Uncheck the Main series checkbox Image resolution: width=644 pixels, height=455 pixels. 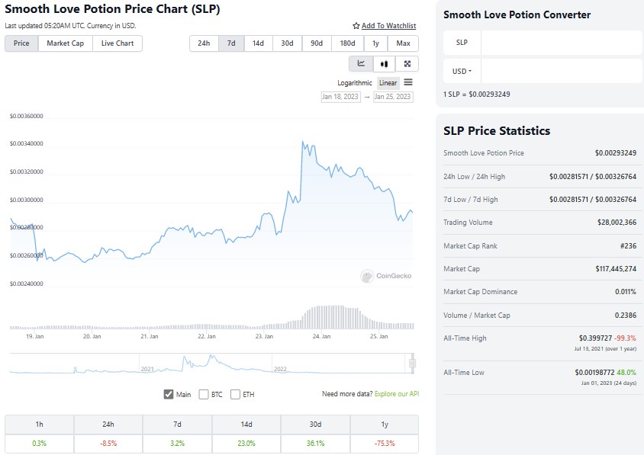pos(169,394)
